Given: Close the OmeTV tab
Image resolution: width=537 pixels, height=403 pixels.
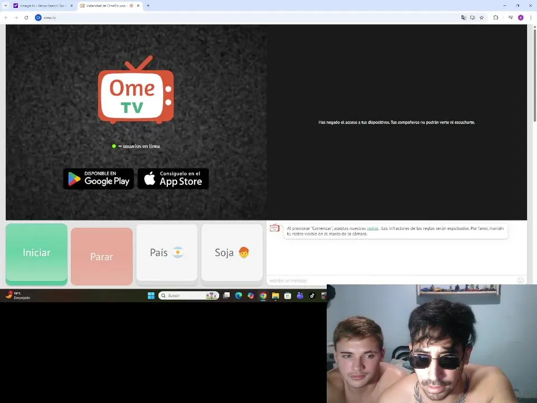Looking at the screenshot, I should pos(138,6).
